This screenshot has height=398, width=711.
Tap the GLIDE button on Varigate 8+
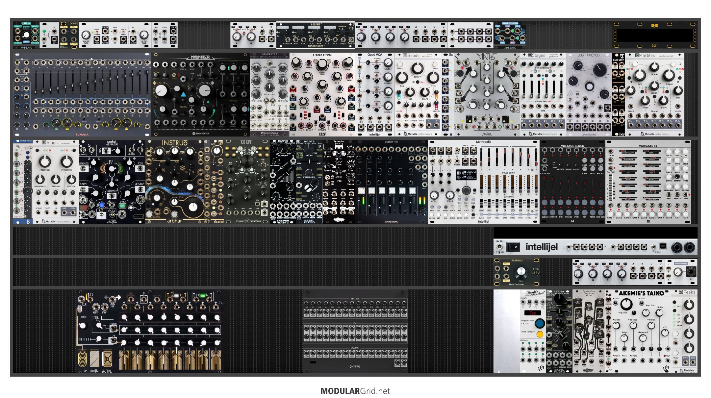685,160
